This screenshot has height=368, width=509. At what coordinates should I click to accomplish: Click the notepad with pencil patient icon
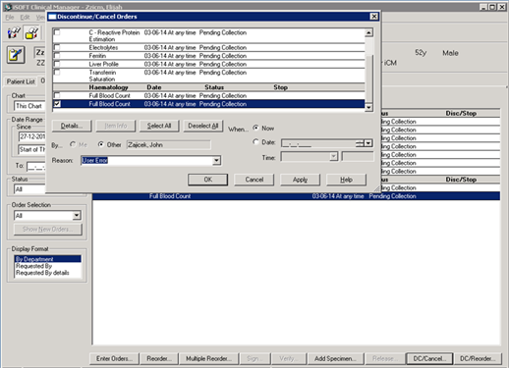tap(16, 55)
